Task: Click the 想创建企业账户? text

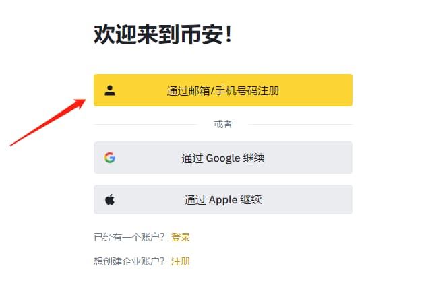Action: pos(129,261)
